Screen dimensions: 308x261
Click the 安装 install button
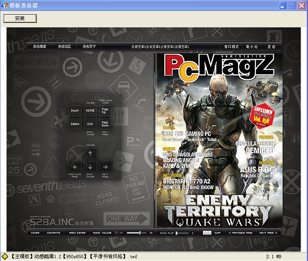coord(20,18)
